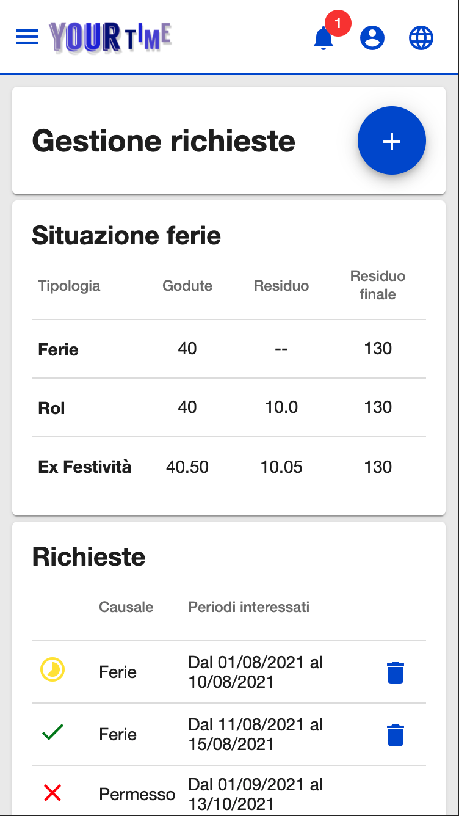Open the language globe selector
The width and height of the screenshot is (459, 816).
(421, 38)
